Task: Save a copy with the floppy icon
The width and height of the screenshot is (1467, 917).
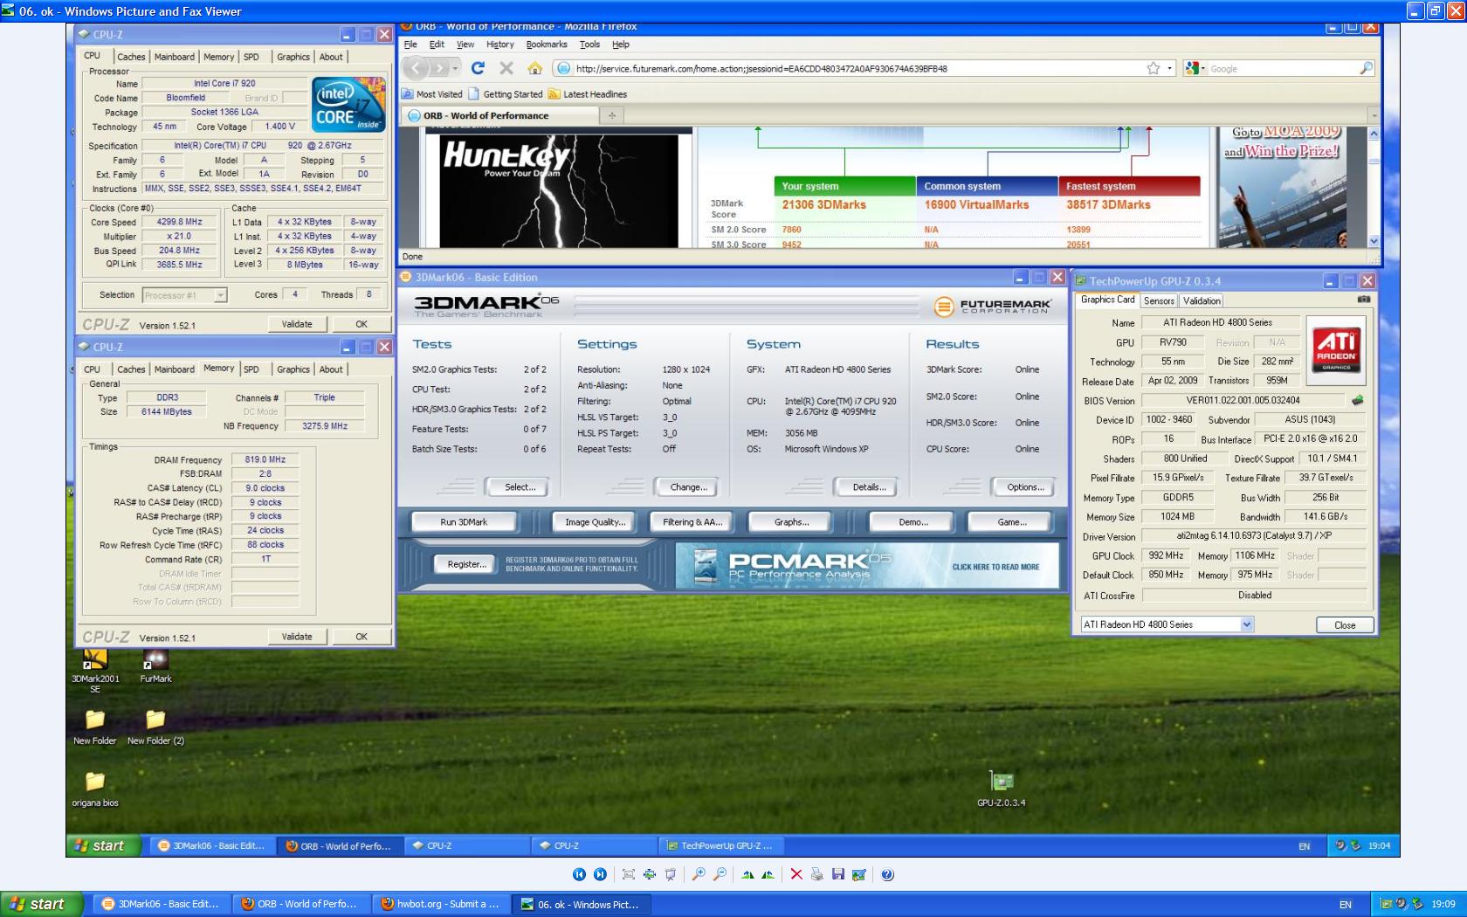Action: (838, 874)
